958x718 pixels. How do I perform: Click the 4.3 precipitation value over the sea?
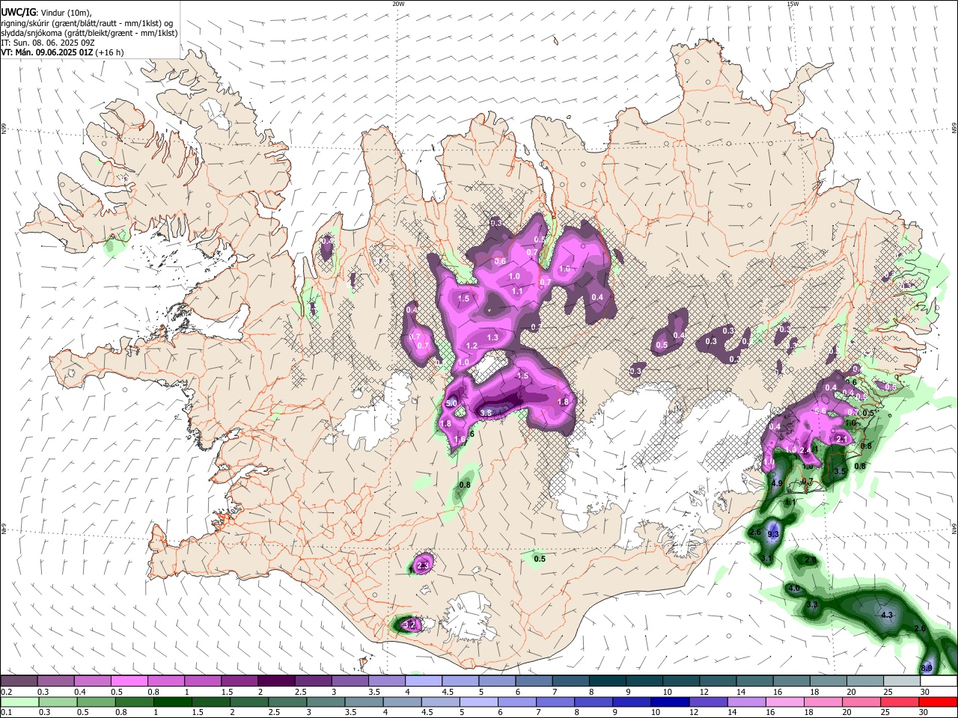coord(888,616)
